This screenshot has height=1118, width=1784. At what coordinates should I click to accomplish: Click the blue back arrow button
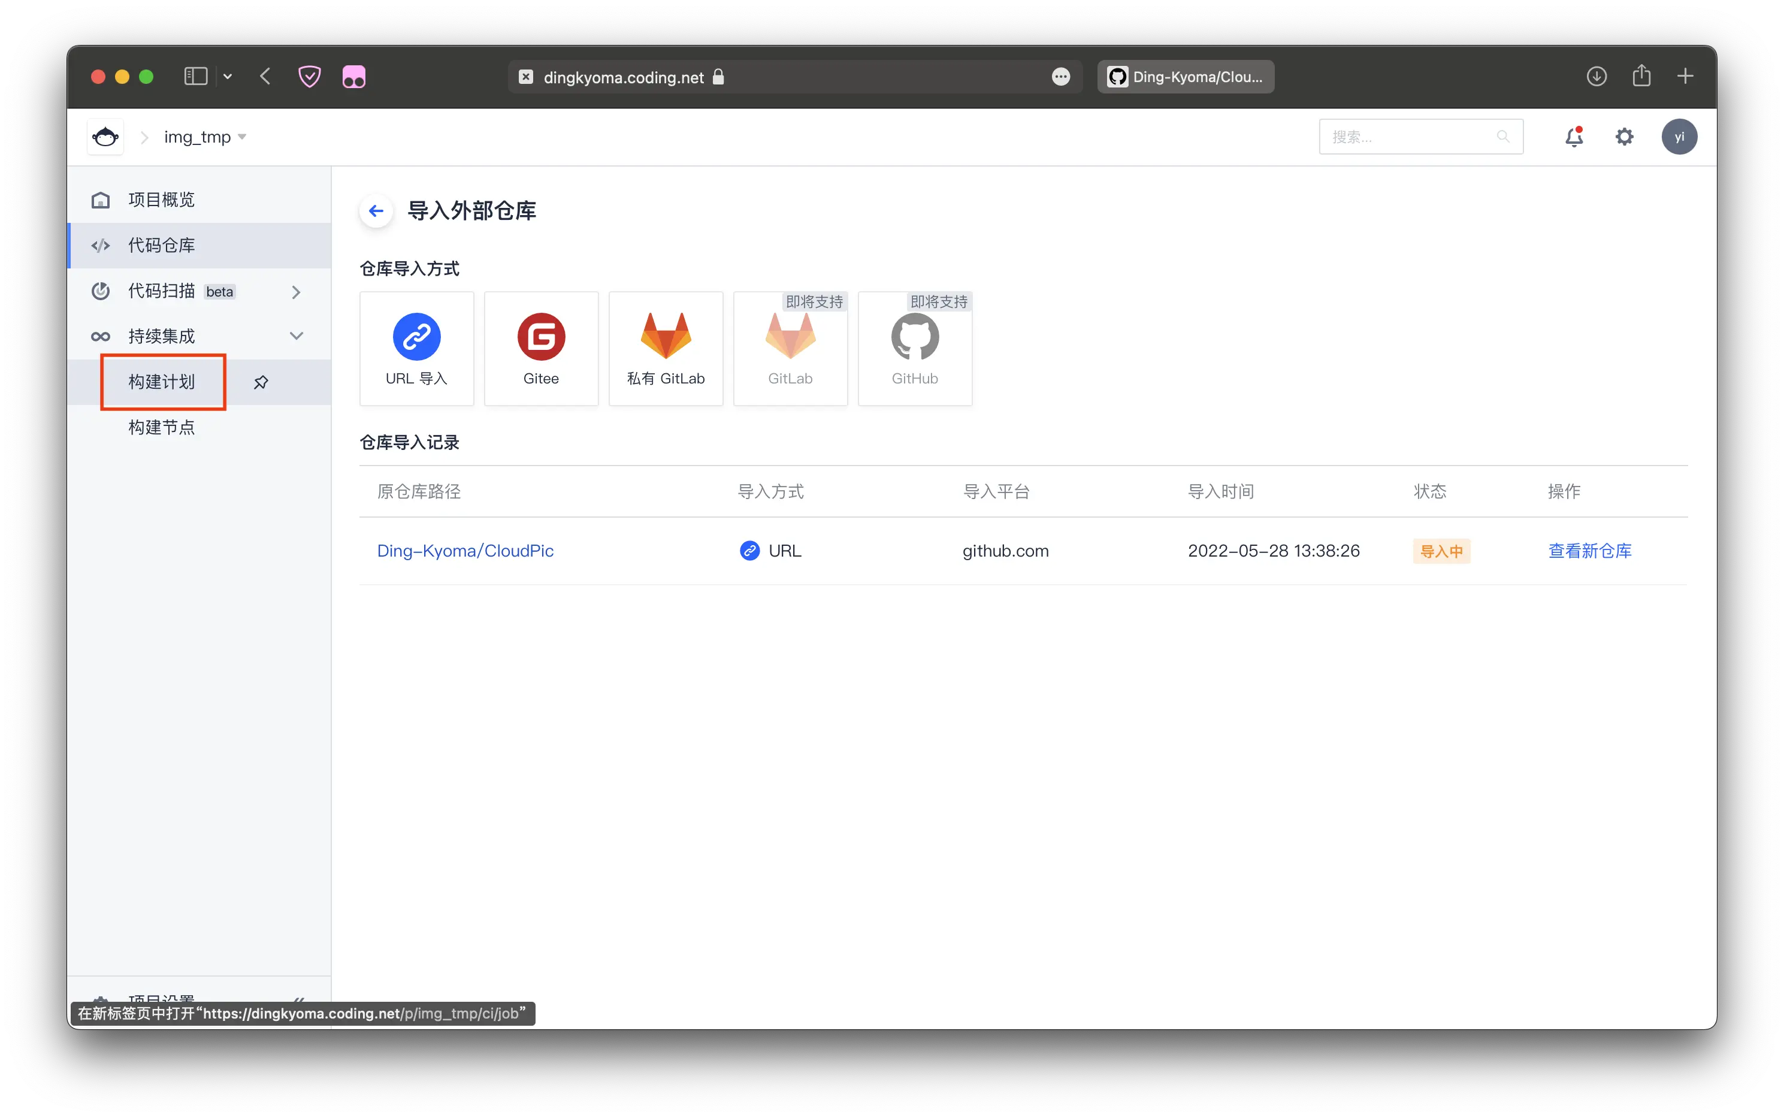pyautogui.click(x=376, y=211)
